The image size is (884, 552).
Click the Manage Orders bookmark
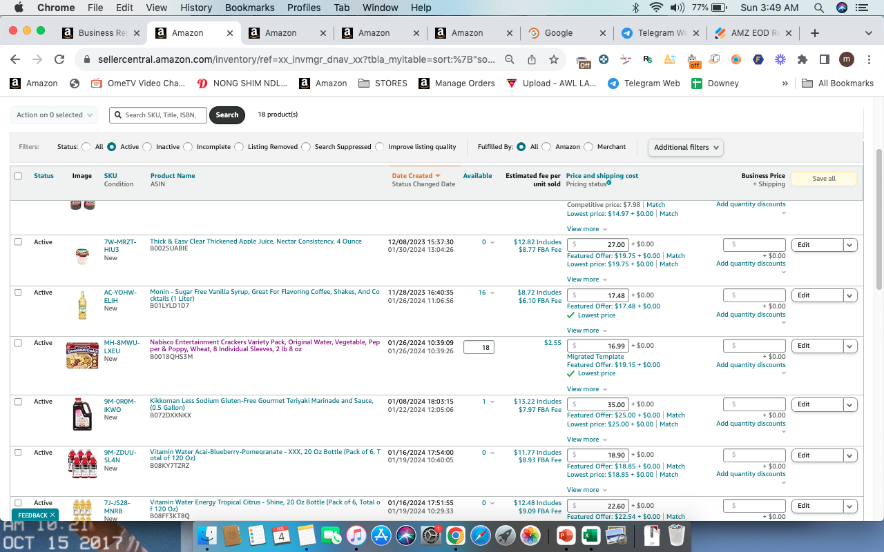(x=457, y=83)
